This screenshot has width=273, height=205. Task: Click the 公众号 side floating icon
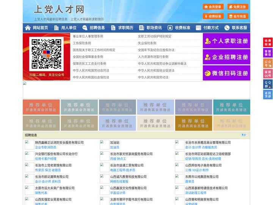click(268, 63)
